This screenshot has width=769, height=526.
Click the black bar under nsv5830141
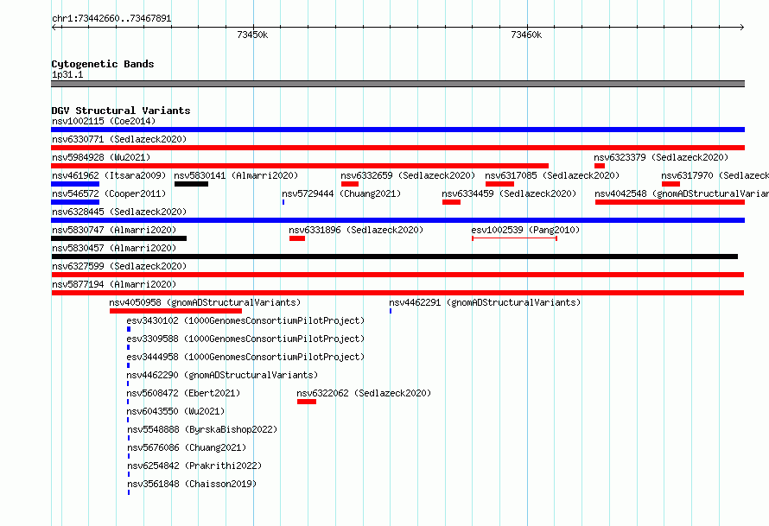pos(191,184)
